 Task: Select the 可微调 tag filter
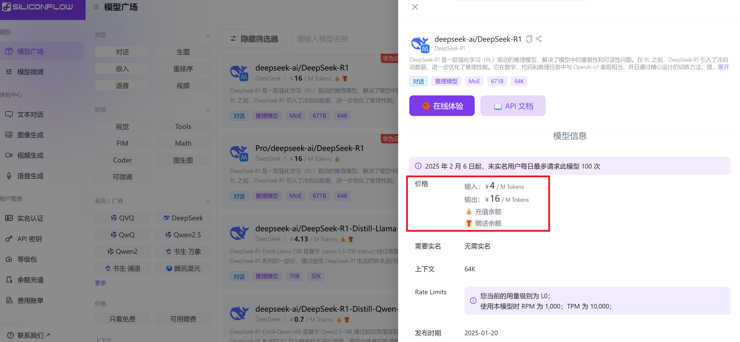(122, 177)
